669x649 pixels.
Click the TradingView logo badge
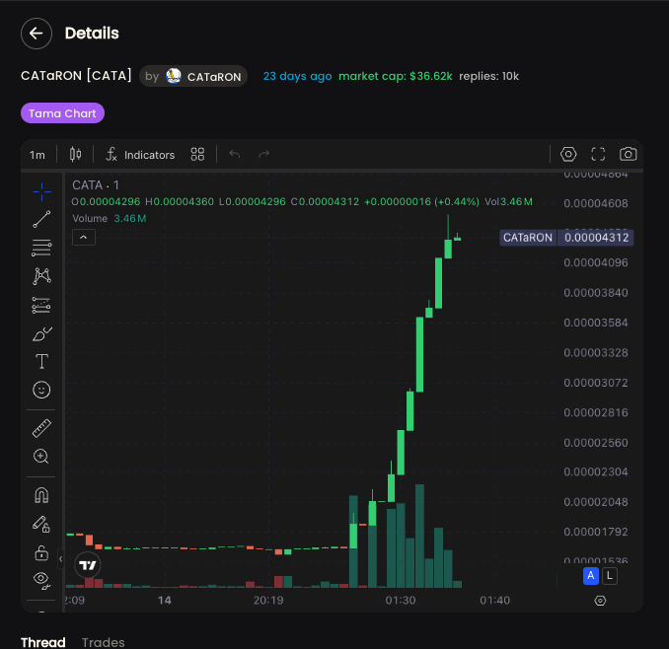pyautogui.click(x=88, y=565)
